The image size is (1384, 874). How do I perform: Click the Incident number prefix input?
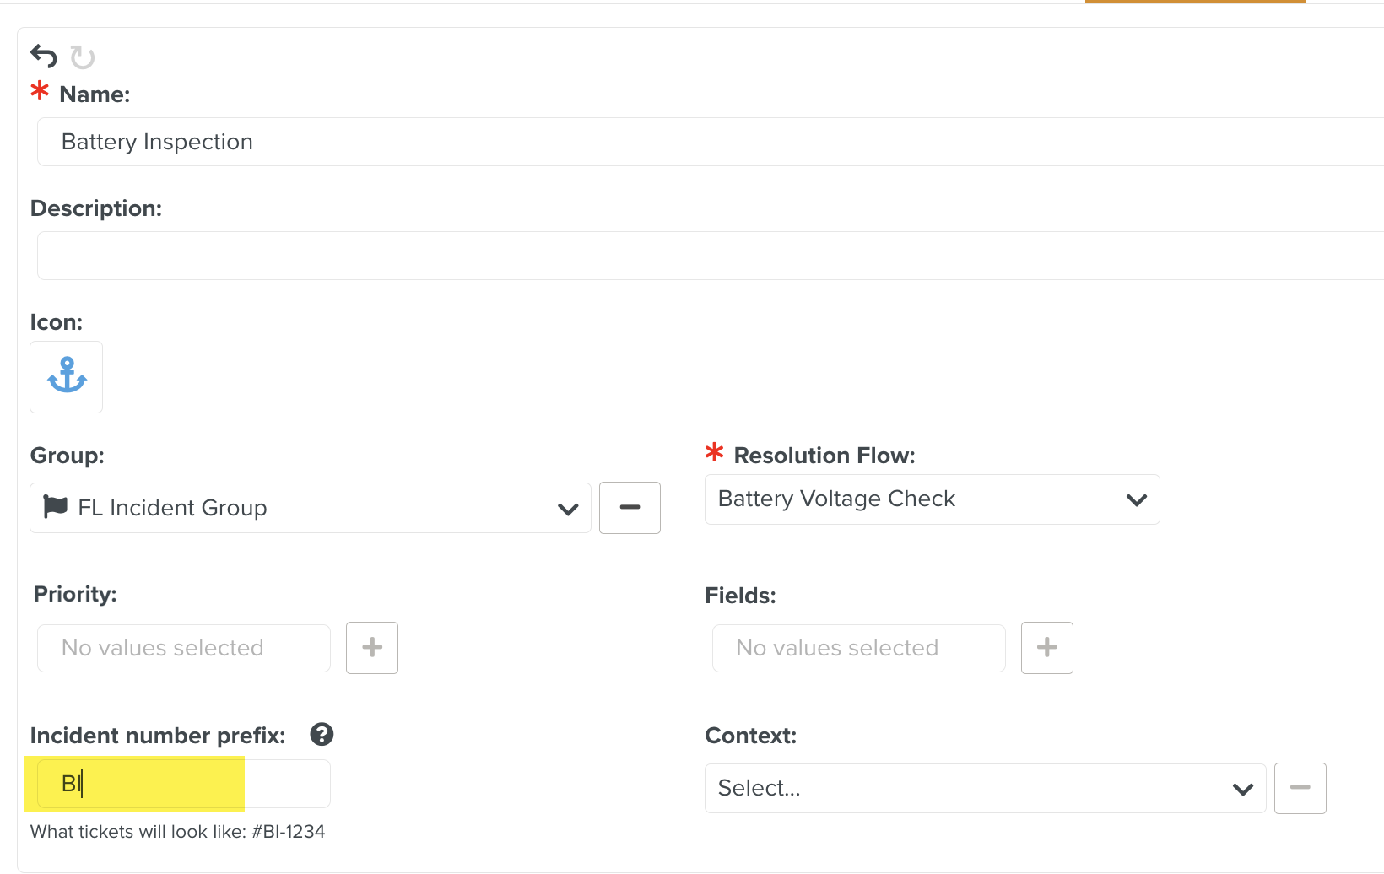[x=183, y=784]
